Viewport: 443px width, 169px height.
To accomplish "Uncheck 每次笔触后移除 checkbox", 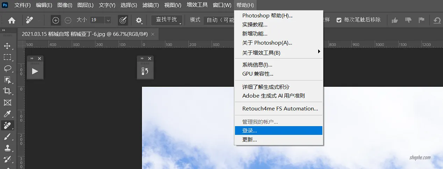I will (339, 20).
